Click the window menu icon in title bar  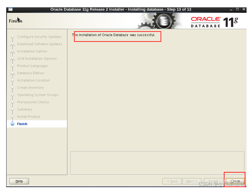point(11,9)
